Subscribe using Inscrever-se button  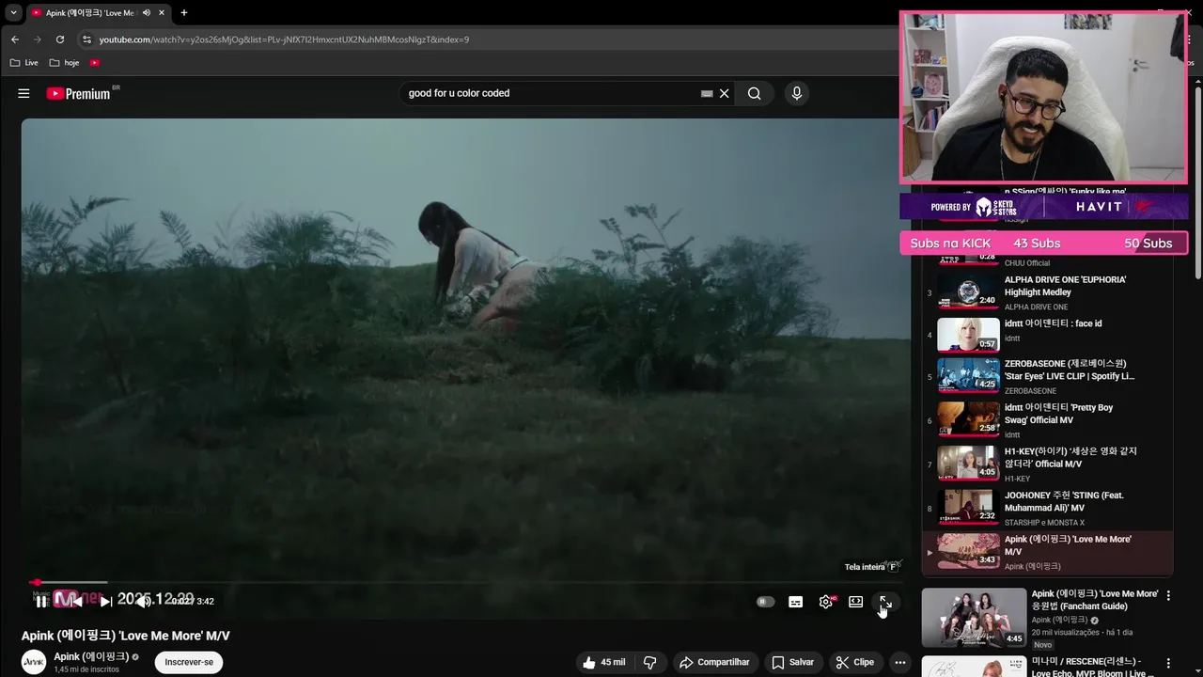(189, 662)
